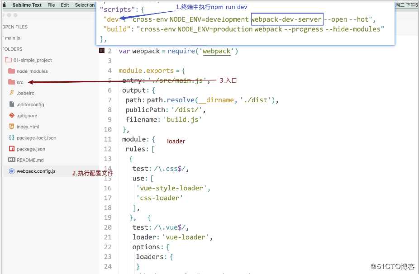The image size is (419, 274).
Task: Click line number 21 in gutter
Action: tap(108, 237)
